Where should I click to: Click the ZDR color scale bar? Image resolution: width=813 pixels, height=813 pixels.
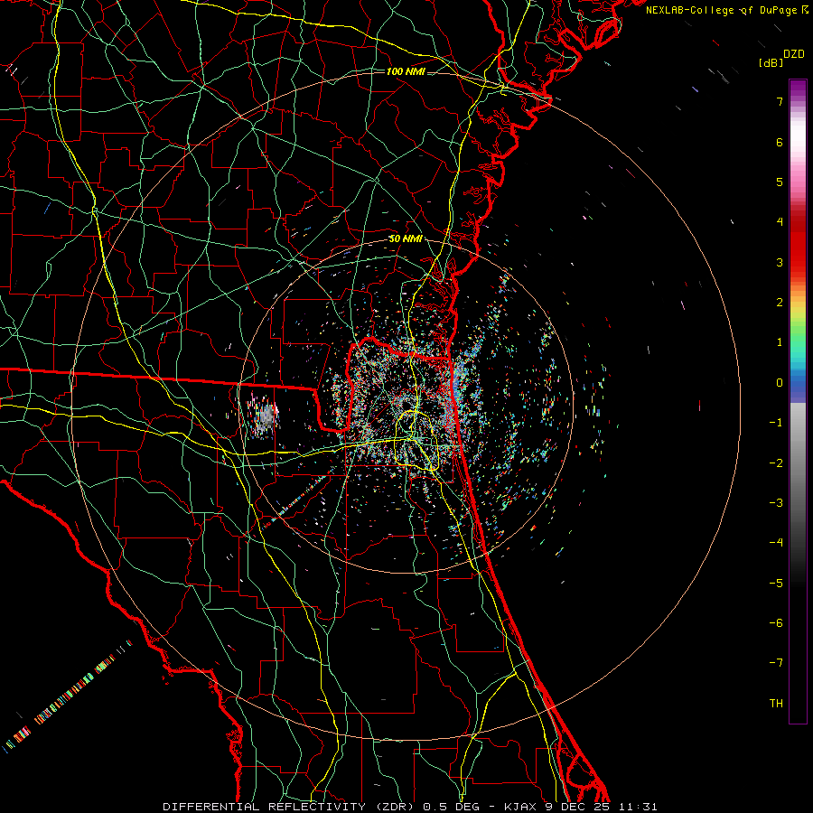point(798,401)
